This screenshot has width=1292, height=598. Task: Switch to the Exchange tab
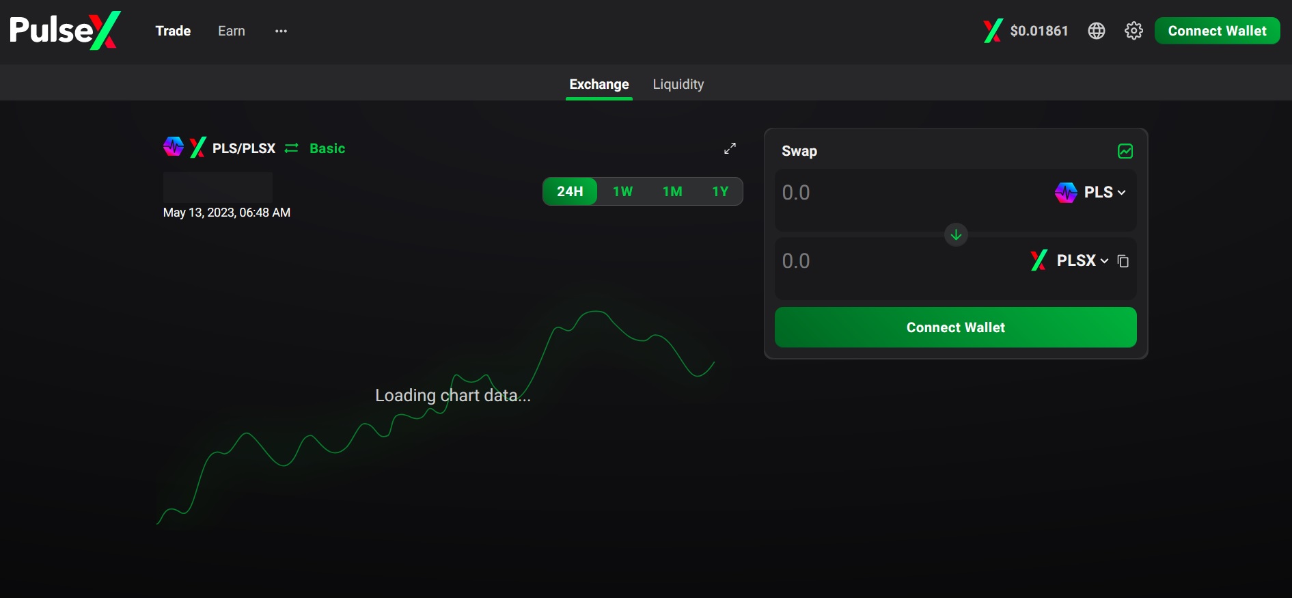click(599, 84)
